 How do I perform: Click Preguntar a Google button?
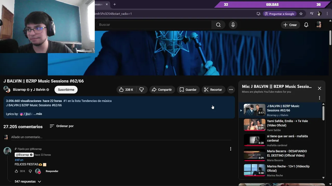pyautogui.click(x=279, y=14)
